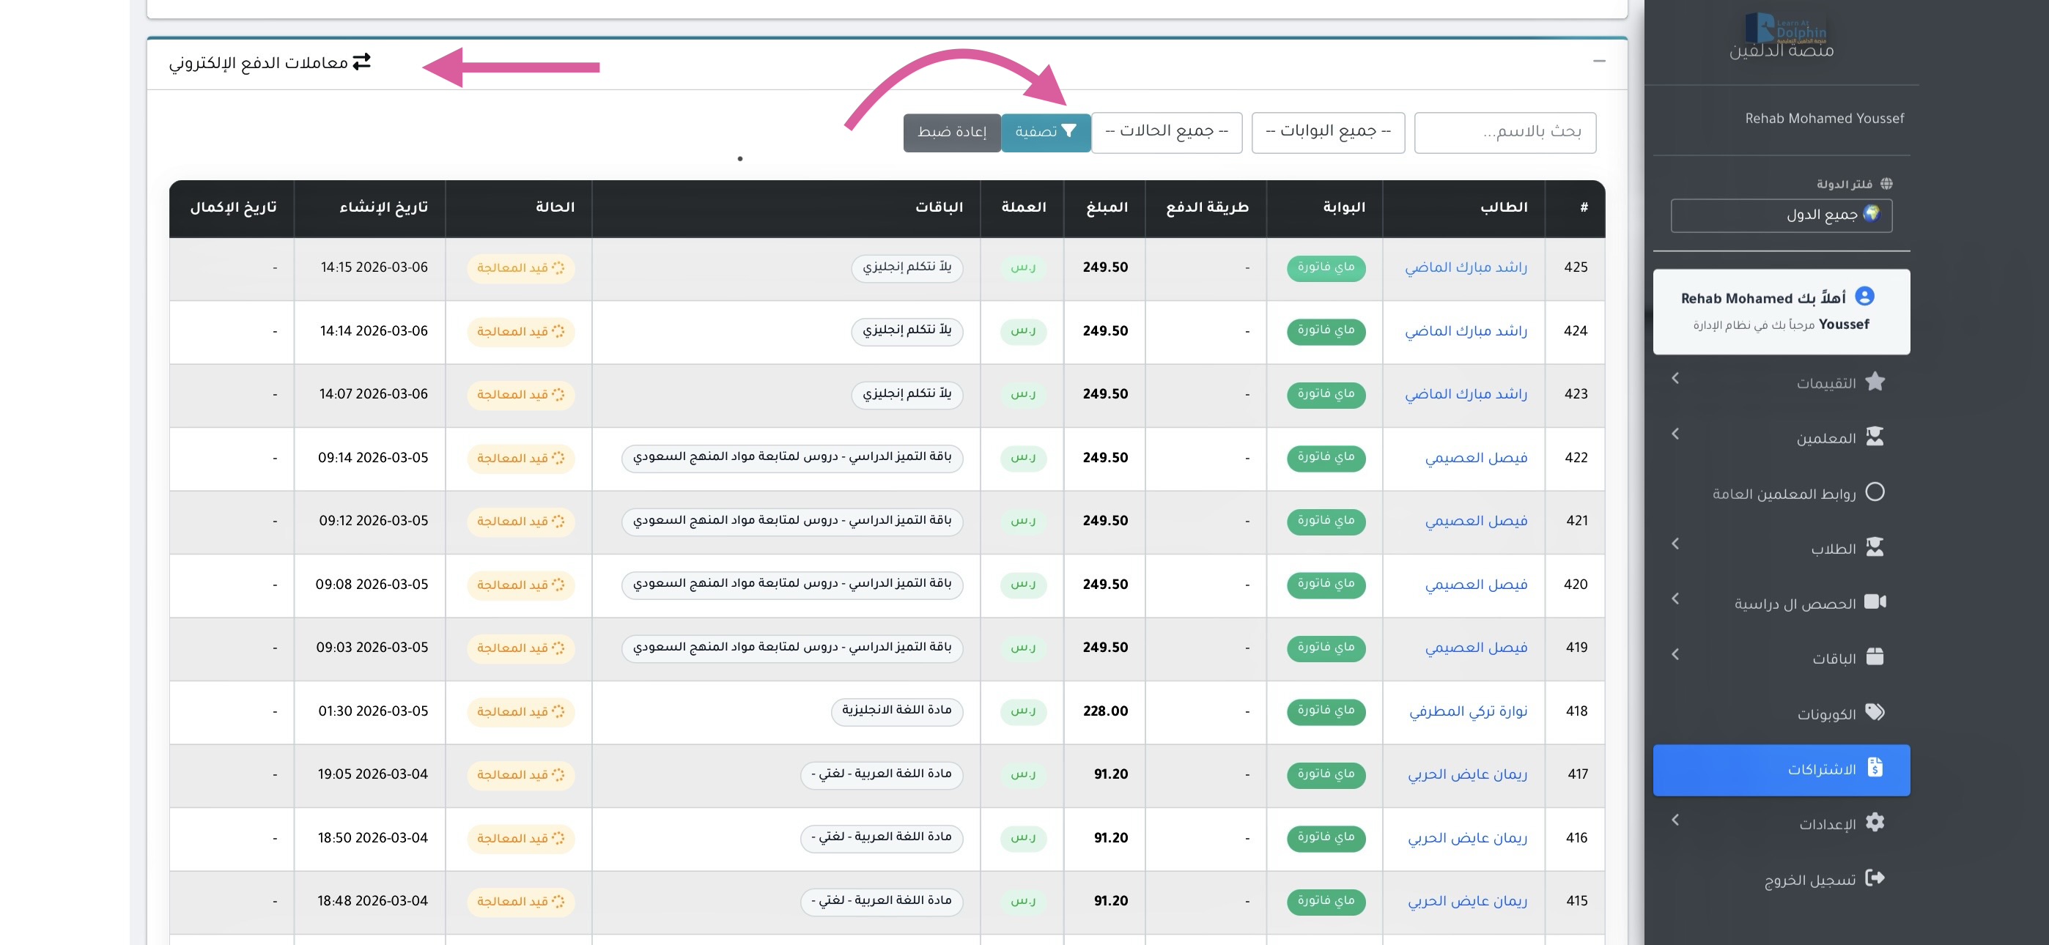Open the جميع الحالات status dropdown

(1166, 132)
